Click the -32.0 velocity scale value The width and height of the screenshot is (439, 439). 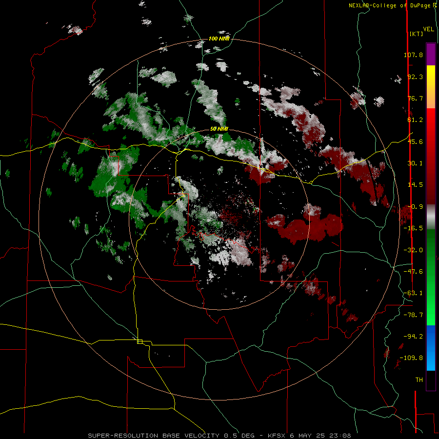click(x=413, y=250)
